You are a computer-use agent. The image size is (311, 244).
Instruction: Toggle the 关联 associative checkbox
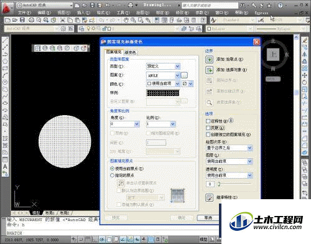(x=208, y=128)
